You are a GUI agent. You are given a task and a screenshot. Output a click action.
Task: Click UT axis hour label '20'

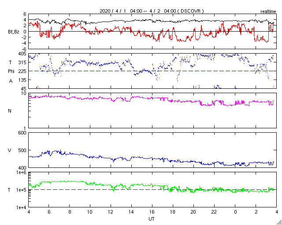pyautogui.click(x=193, y=212)
